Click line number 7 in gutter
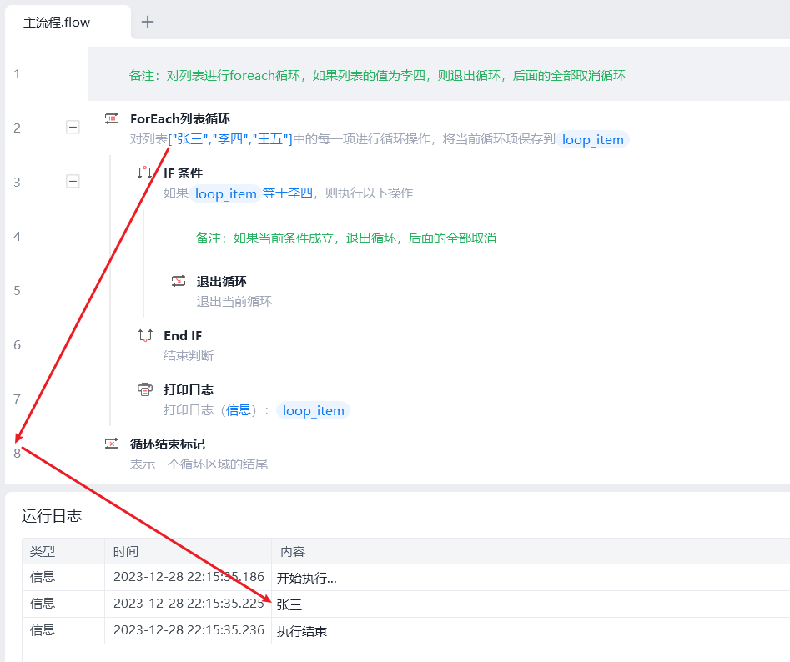The height and width of the screenshot is (662, 790). (18, 399)
